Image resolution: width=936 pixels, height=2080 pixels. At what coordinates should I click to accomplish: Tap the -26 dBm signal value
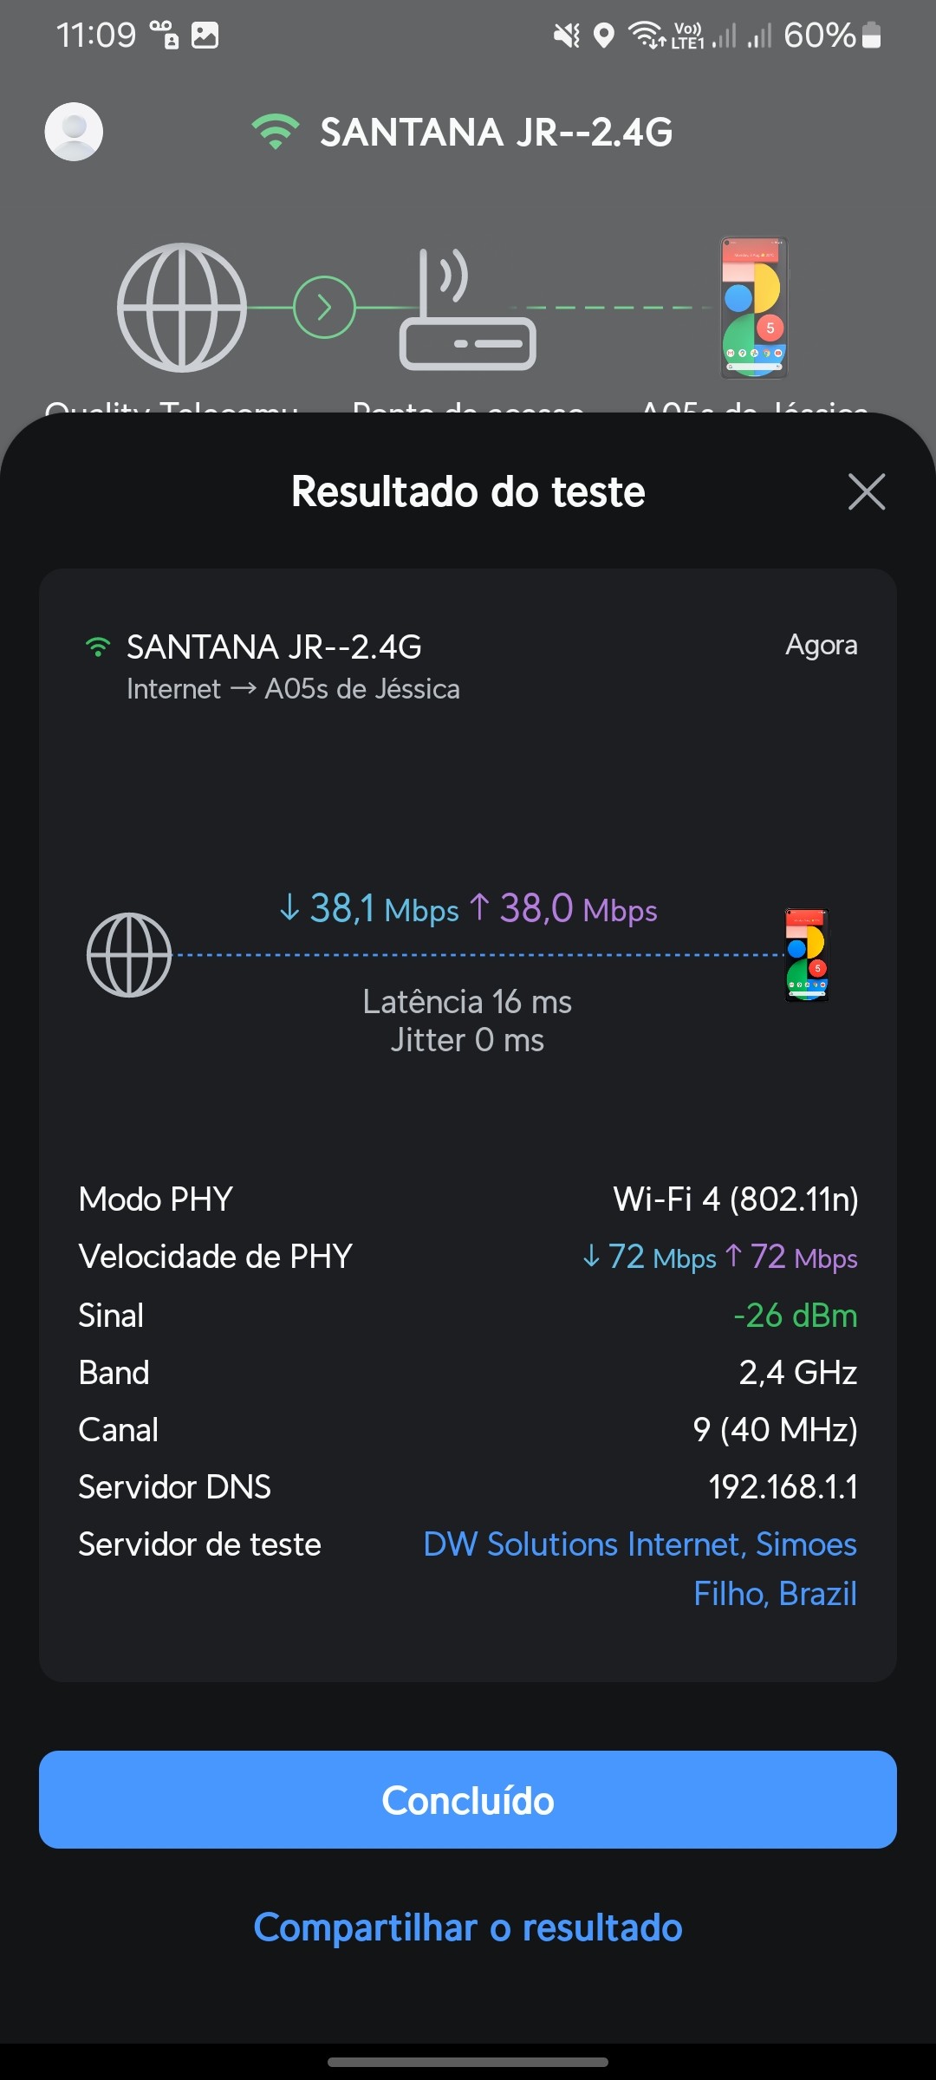[x=795, y=1316]
